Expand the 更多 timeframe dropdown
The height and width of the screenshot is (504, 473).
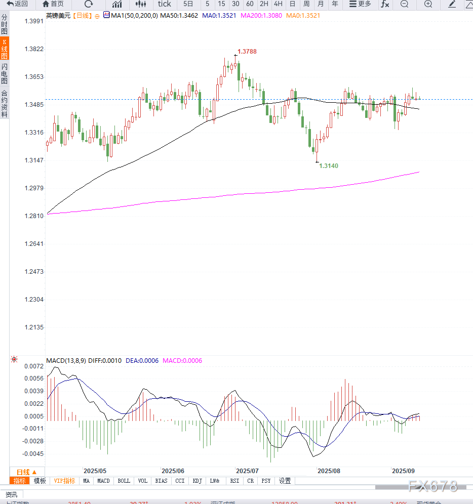pos(361,4)
